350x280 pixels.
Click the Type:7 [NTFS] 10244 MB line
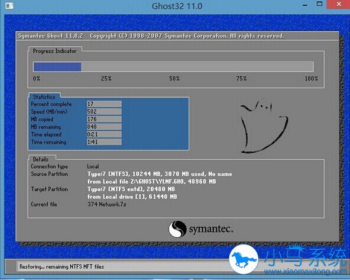[x=160, y=174]
